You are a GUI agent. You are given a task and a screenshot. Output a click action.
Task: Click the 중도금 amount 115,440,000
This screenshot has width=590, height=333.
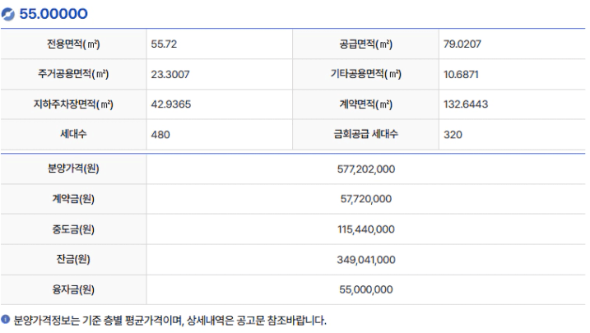365,229
